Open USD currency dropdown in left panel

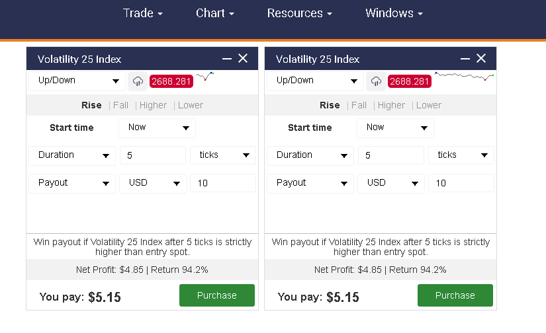[x=152, y=183]
